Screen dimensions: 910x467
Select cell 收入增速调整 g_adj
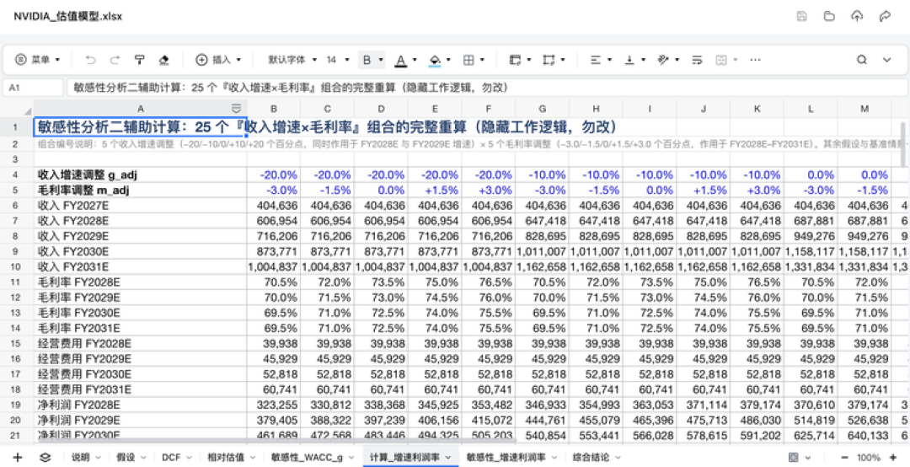click(x=141, y=174)
